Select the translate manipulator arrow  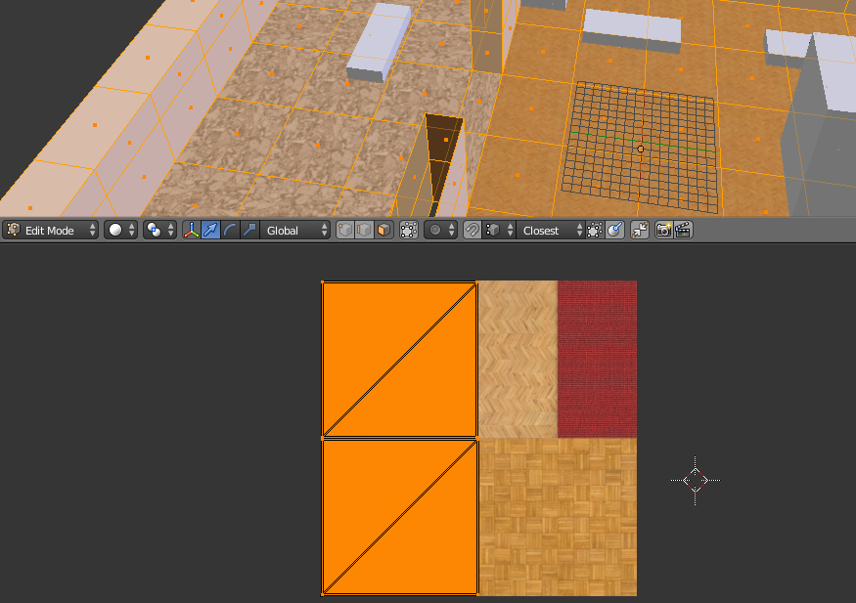(x=210, y=231)
